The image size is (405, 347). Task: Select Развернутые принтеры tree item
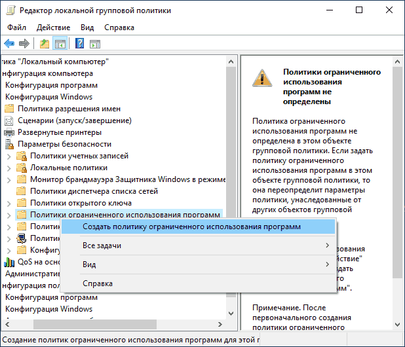pyautogui.click(x=60, y=132)
